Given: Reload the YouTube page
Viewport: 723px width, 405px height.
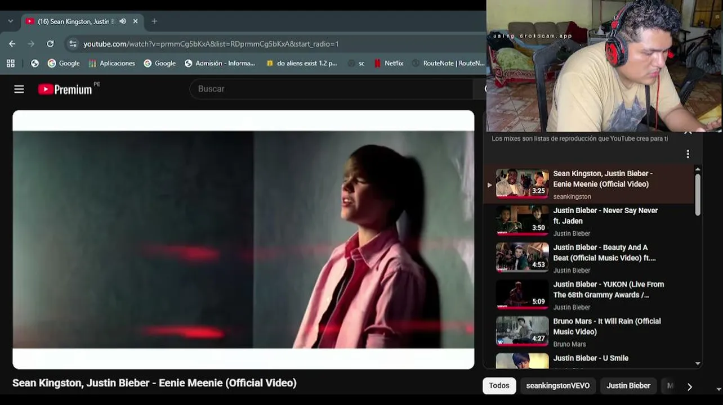Looking at the screenshot, I should 50,44.
